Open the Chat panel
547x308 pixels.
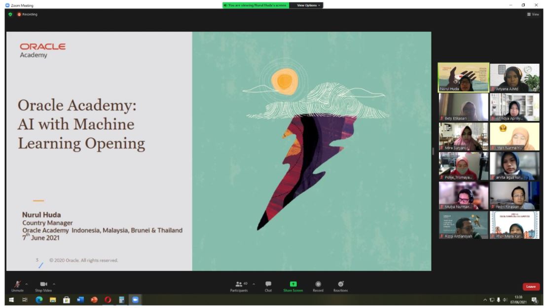(x=268, y=286)
